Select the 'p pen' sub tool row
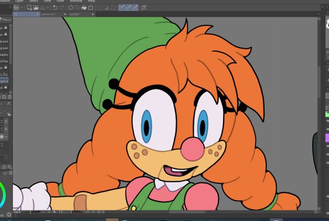 click(4, 41)
